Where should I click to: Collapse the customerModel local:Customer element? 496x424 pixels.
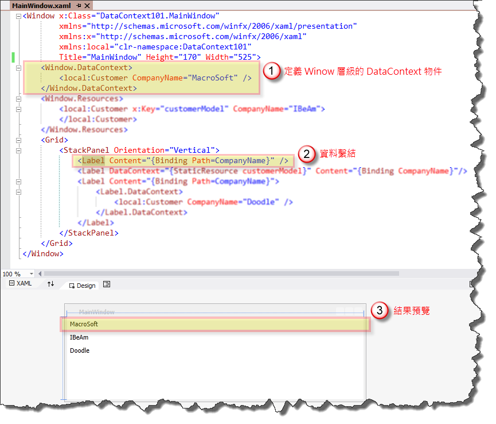tap(19, 109)
